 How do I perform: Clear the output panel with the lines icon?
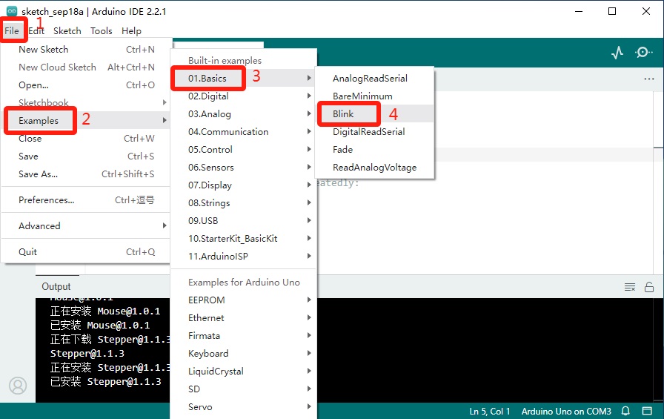click(630, 287)
